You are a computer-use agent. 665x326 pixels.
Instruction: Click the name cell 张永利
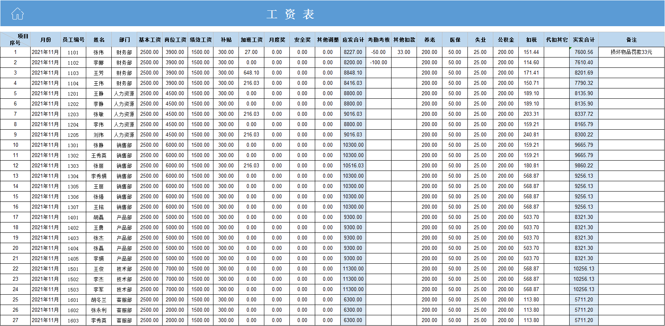coord(99,310)
